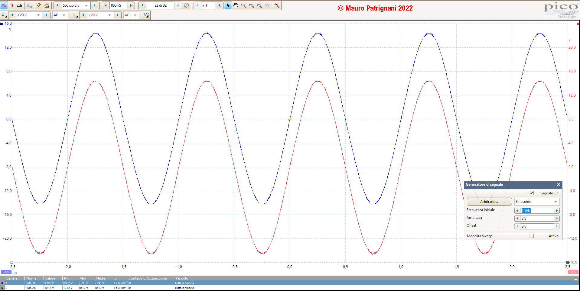The width and height of the screenshot is (580, 291).
Task: Click the blue x1.0 axis scale button
Action: (6, 272)
